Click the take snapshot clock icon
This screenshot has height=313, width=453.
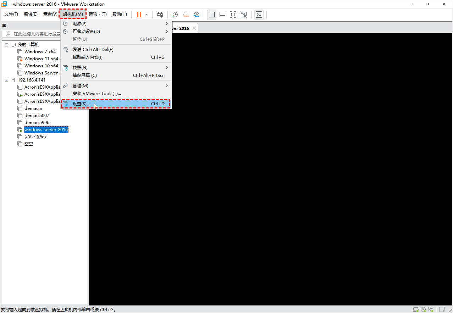coord(175,15)
